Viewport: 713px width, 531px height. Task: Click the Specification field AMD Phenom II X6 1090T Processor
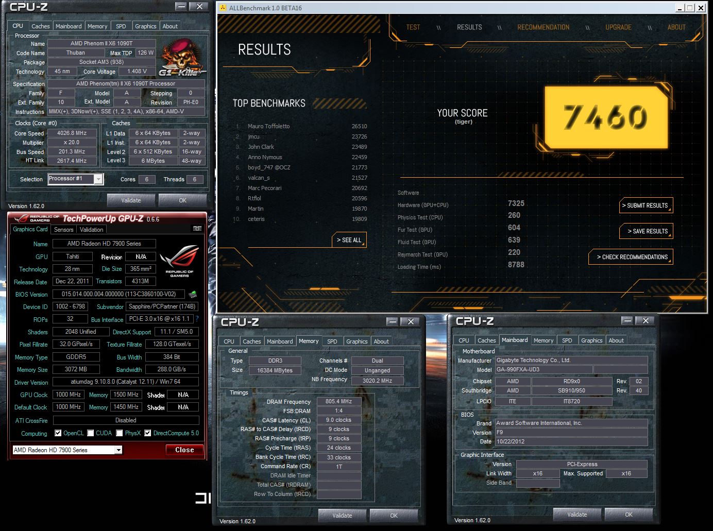[x=126, y=83]
